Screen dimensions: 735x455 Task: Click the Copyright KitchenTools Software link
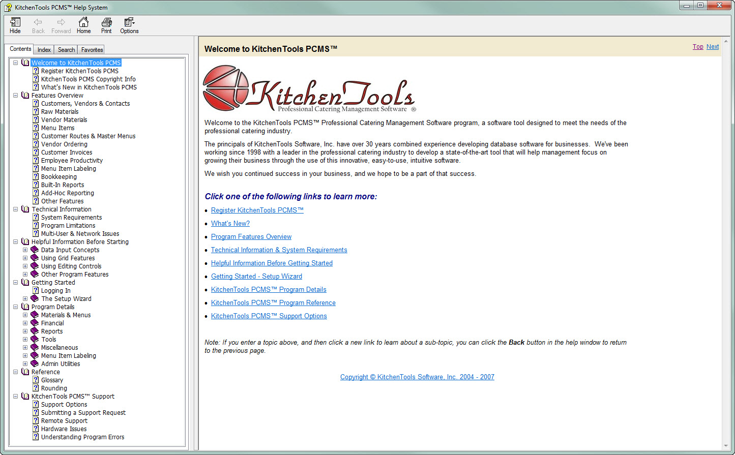(417, 377)
